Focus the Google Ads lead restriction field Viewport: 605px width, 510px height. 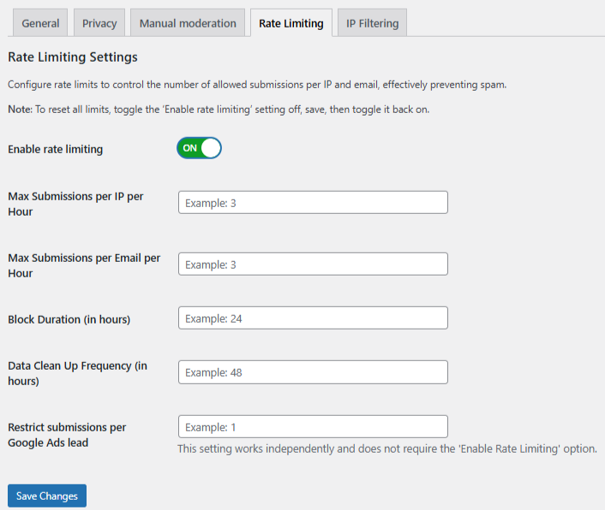(313, 427)
